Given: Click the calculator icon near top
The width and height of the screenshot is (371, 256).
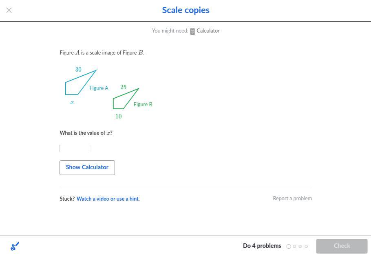Looking at the screenshot, I should pos(192,31).
